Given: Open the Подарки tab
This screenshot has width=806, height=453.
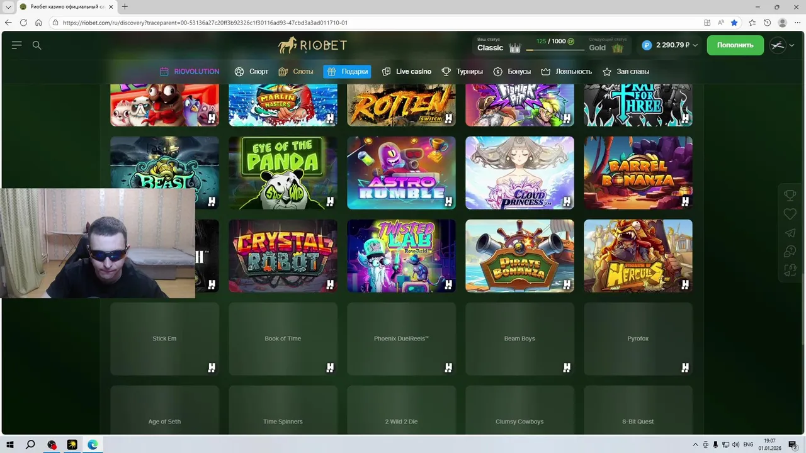Looking at the screenshot, I should click(x=347, y=72).
